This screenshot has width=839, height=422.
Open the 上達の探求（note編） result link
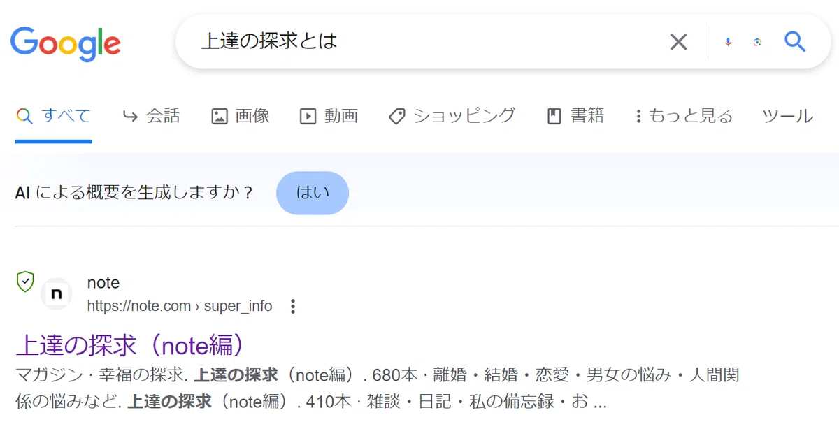tap(132, 345)
